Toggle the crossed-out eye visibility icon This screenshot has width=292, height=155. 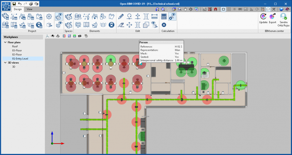point(80,36)
